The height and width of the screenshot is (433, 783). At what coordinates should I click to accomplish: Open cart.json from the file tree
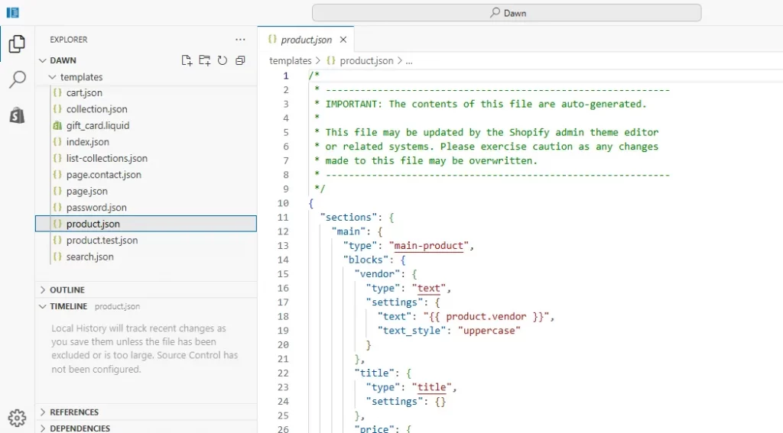[84, 93]
